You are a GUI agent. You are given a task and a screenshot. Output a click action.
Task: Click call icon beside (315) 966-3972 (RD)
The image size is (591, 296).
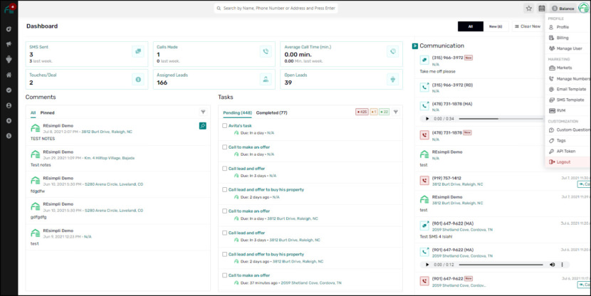coord(424,88)
